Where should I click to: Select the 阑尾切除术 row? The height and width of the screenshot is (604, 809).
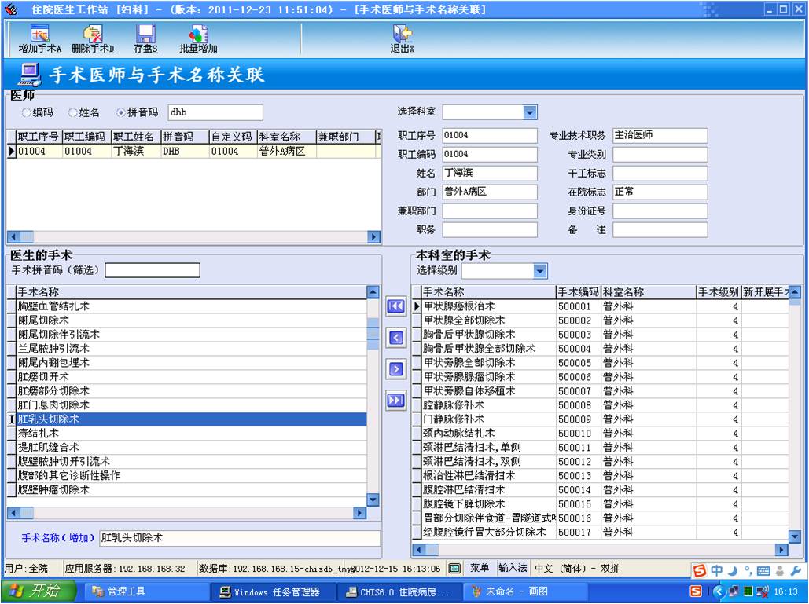click(191, 320)
